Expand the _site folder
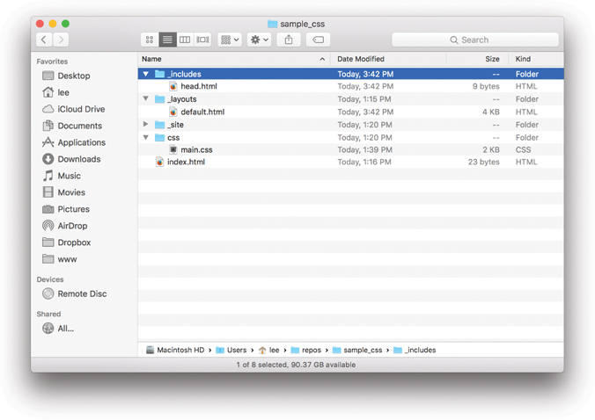The height and width of the screenshot is (420, 595). point(146,125)
